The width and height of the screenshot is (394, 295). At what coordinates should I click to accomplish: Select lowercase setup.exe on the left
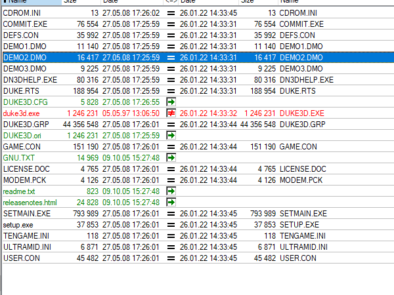click(x=18, y=225)
